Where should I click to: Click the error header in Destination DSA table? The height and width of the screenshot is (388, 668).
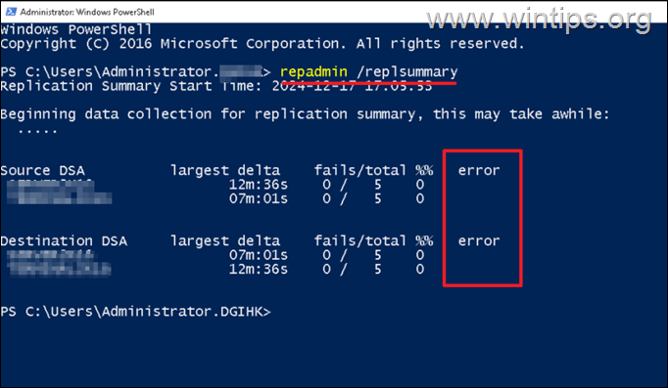pos(479,241)
